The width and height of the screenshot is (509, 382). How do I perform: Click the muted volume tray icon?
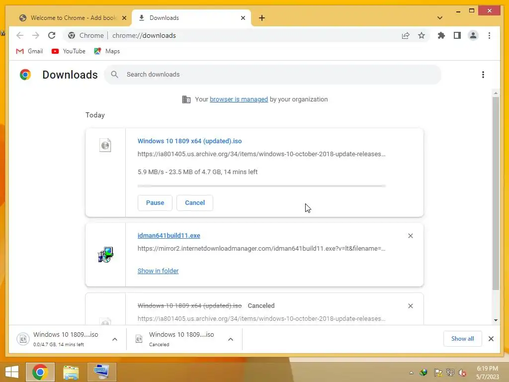[462, 373]
